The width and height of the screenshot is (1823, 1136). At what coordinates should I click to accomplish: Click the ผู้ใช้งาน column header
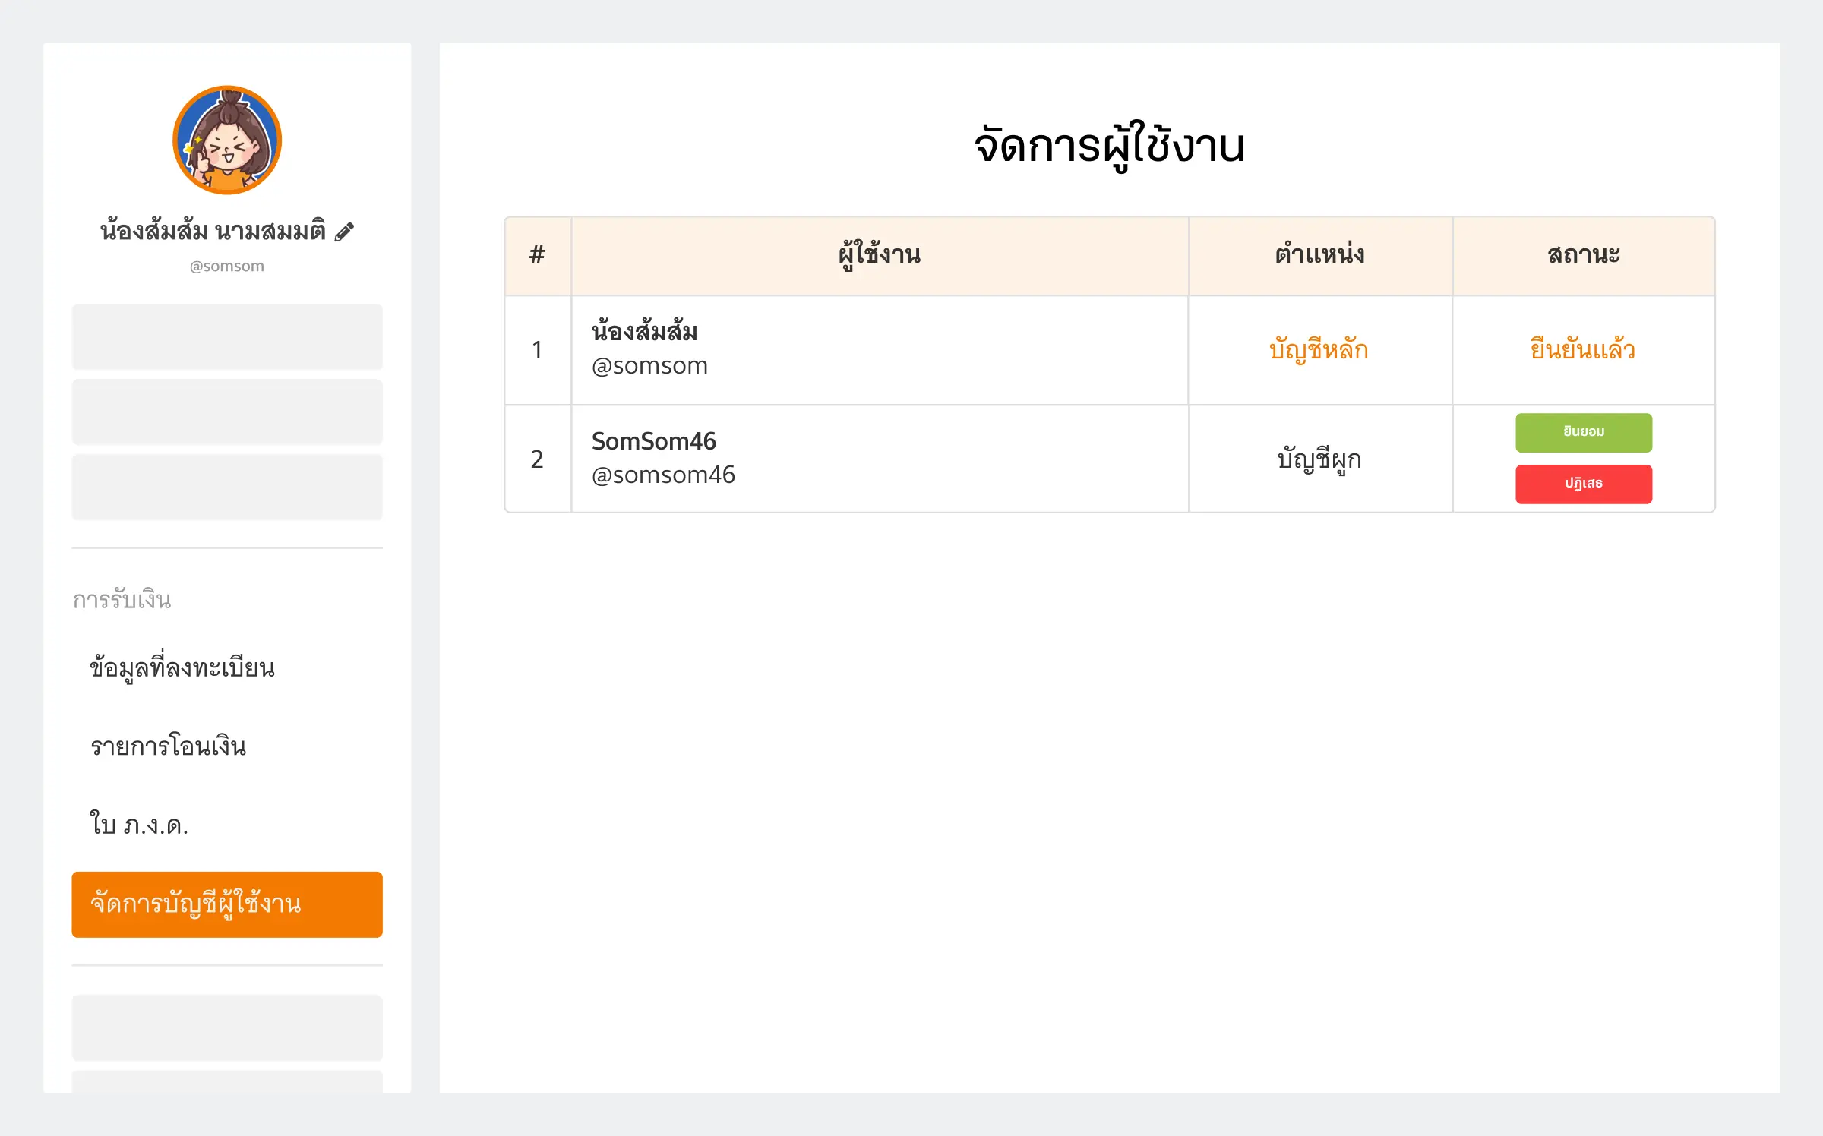tap(880, 255)
